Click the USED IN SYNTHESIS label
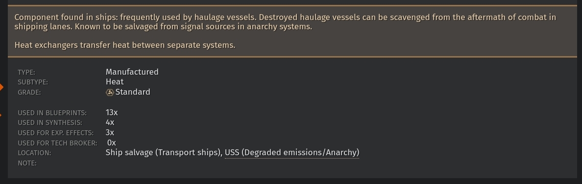Image resolution: width=582 pixels, height=184 pixels. 50,123
